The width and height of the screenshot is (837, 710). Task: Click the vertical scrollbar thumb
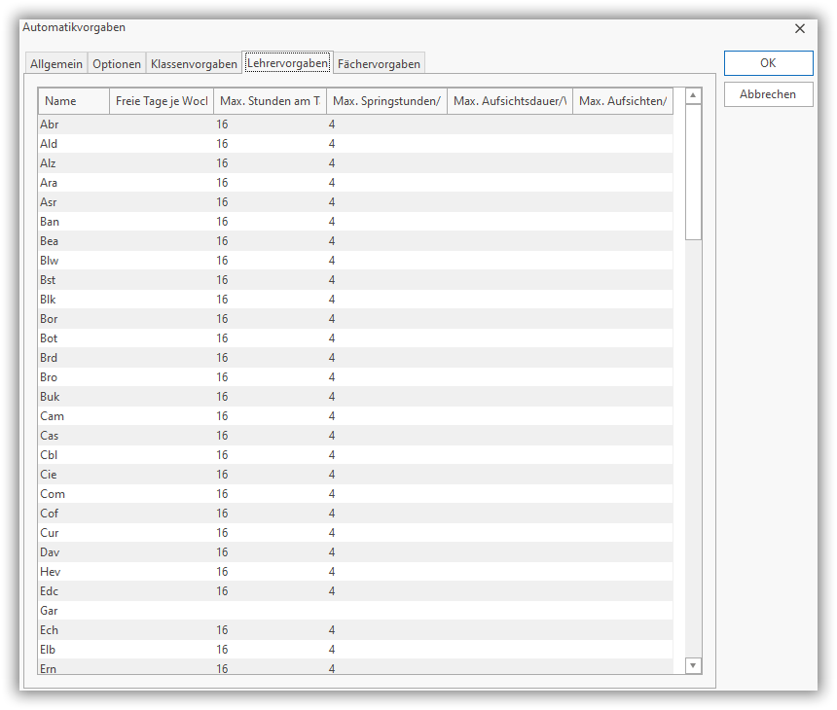point(693,171)
